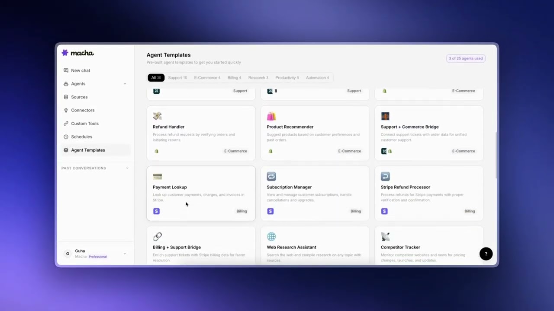The image size is (554, 311).
Task: Click the Payment Lookup credit card icon
Action: click(x=157, y=176)
